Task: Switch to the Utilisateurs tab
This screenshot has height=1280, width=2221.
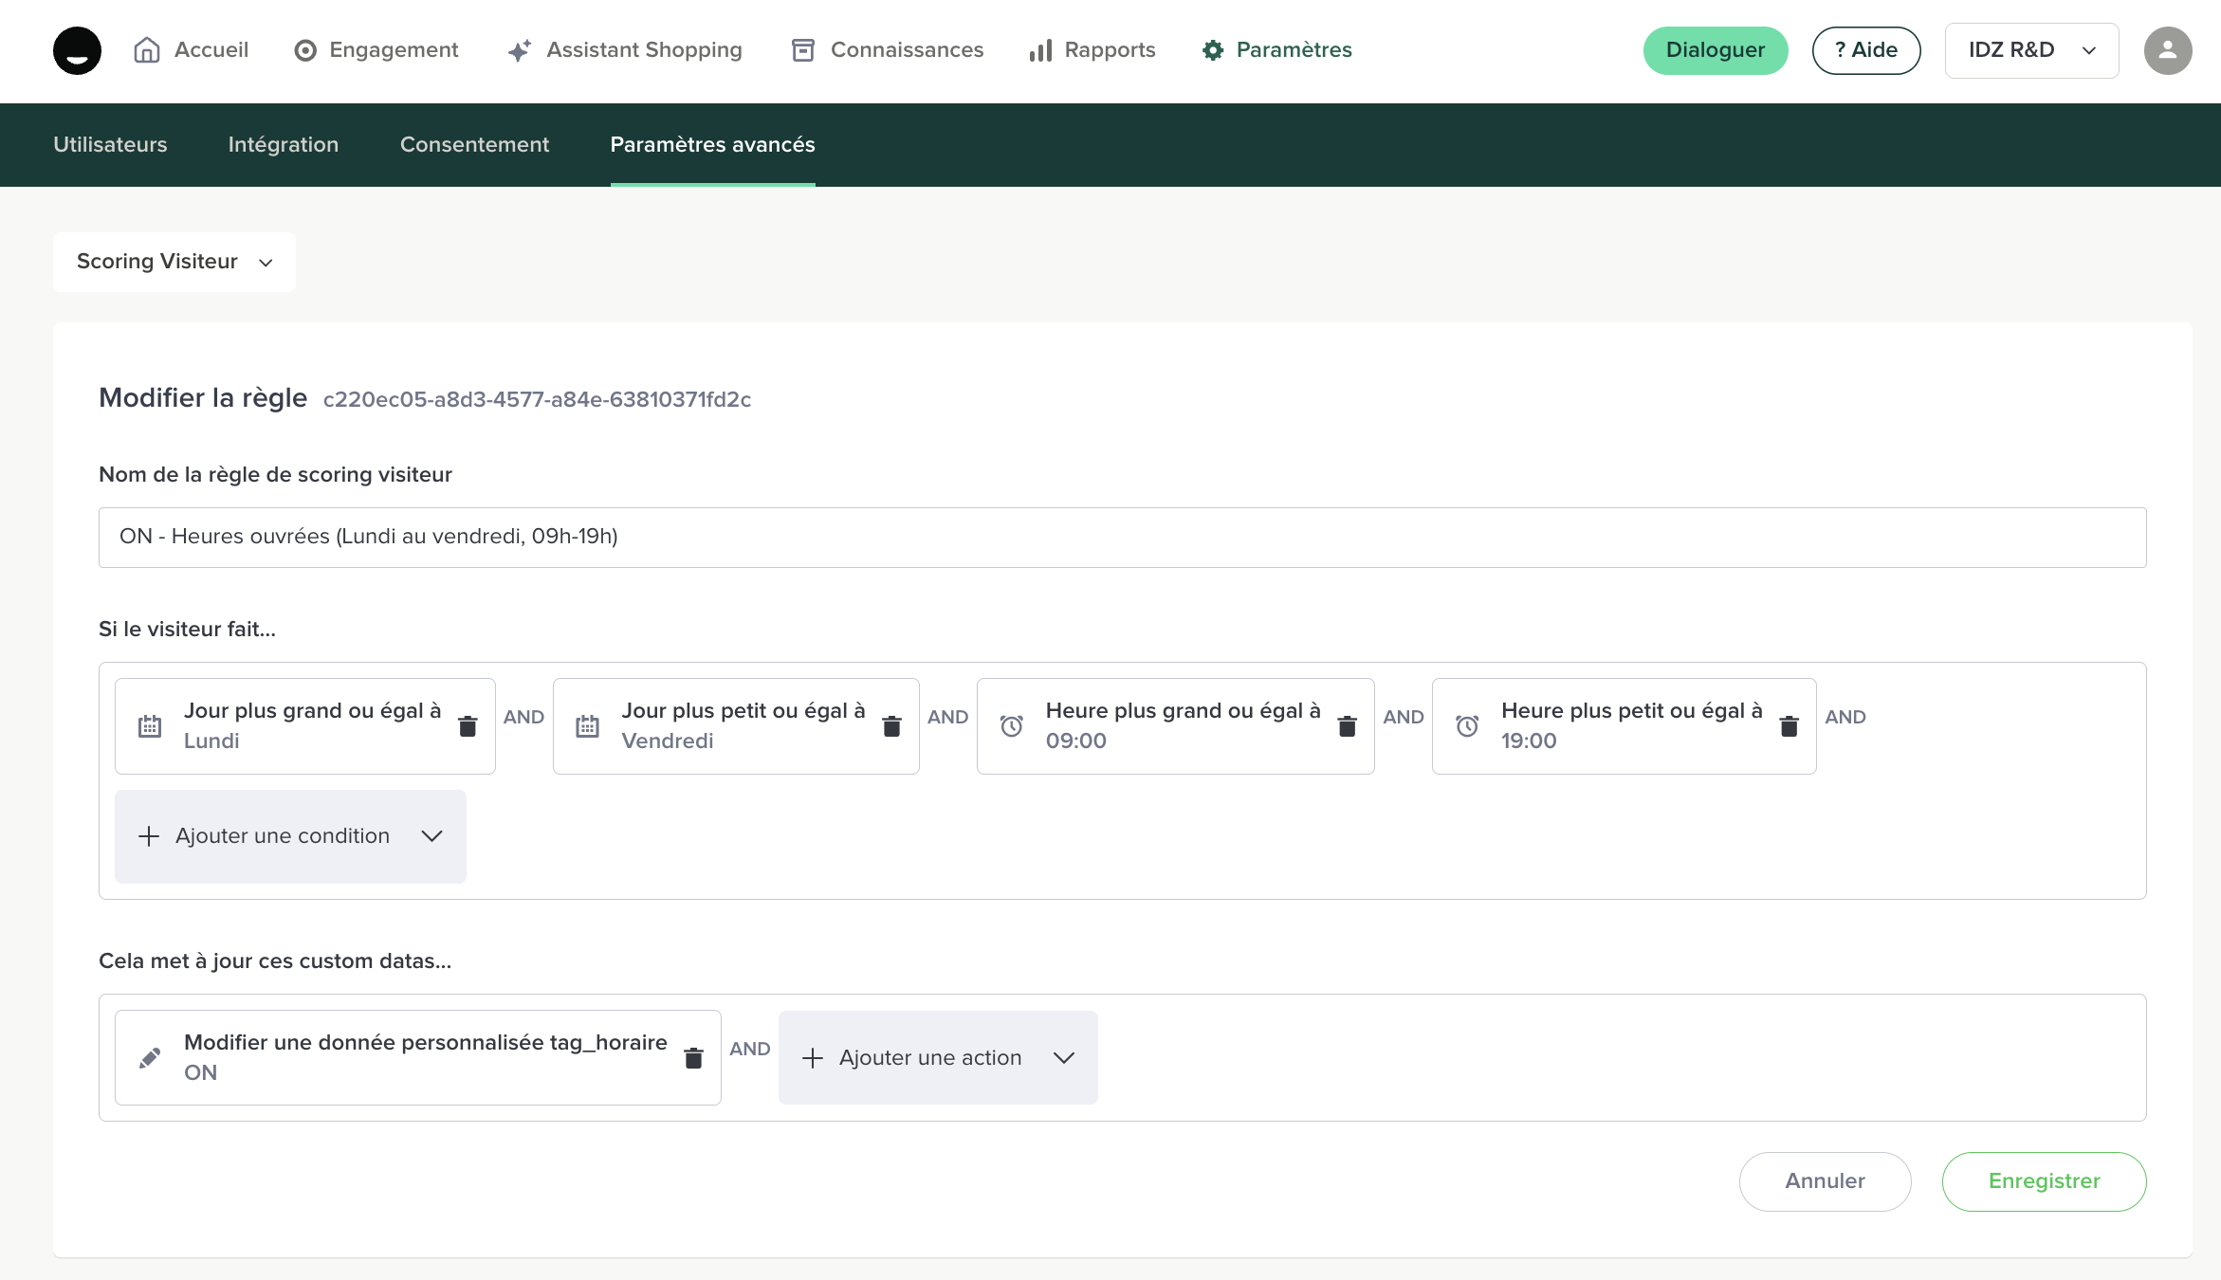Action: (x=110, y=145)
